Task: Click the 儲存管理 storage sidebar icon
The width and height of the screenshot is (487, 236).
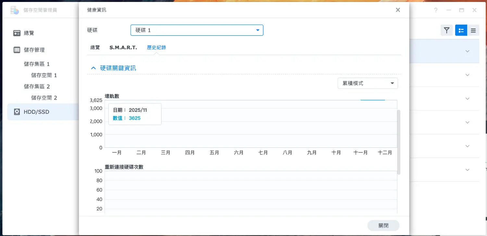Action: point(17,50)
